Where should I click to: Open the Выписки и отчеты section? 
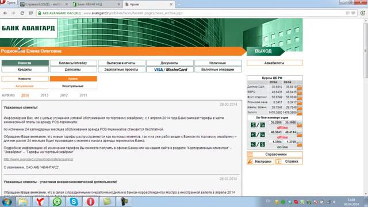121,63
